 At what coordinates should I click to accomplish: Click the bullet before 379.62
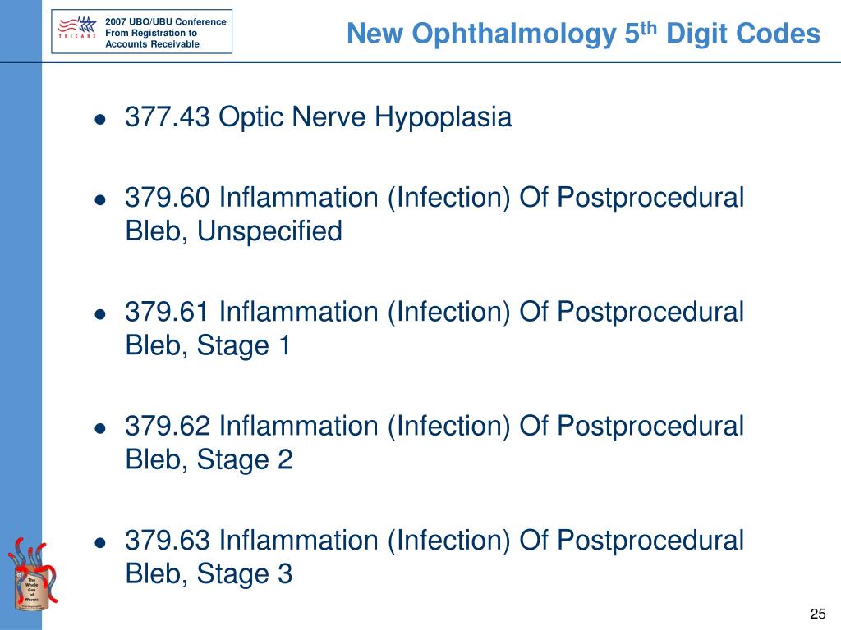coord(99,428)
